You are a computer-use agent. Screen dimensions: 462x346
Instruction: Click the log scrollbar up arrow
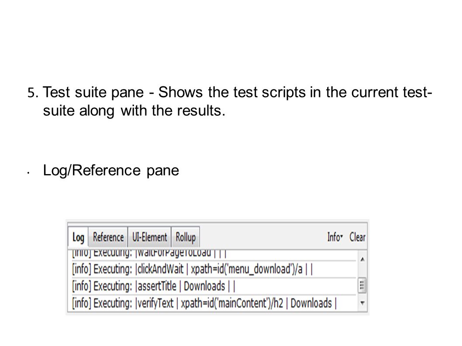tap(362, 260)
